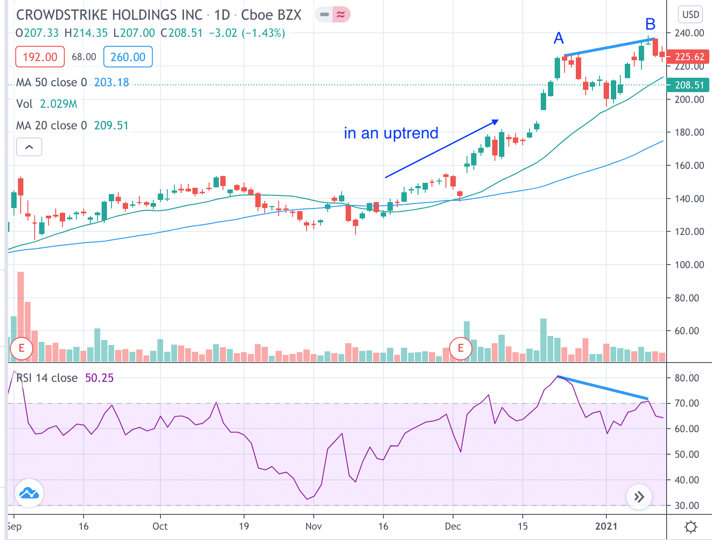The image size is (712, 540).
Task: Click the 'in an uptrend' text annotation
Action: [x=391, y=133]
